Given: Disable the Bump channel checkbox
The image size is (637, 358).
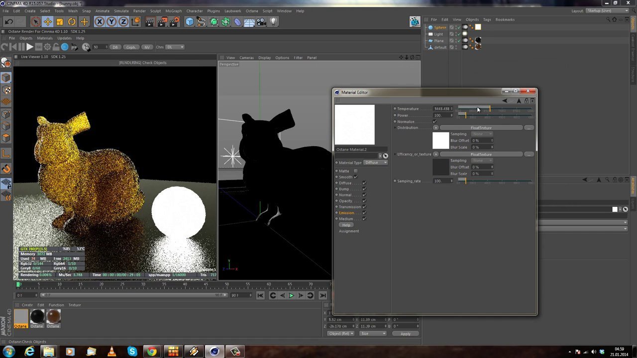Looking at the screenshot, I should tap(364, 189).
